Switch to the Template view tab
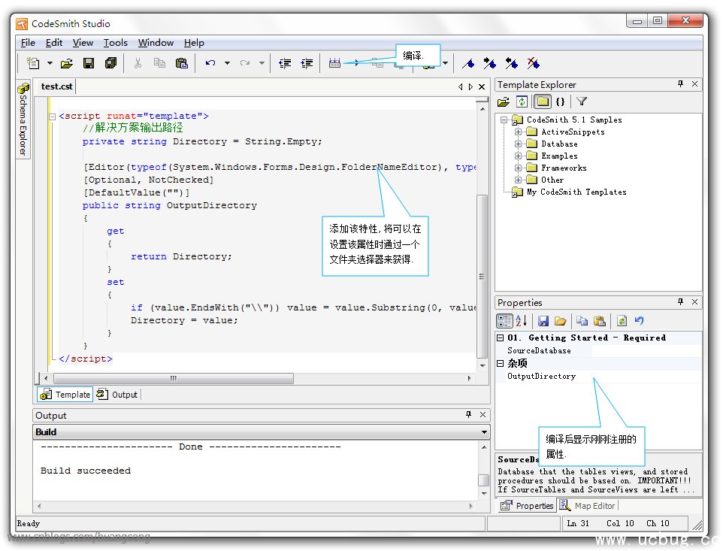Viewport: 723px width, 551px height. click(65, 395)
